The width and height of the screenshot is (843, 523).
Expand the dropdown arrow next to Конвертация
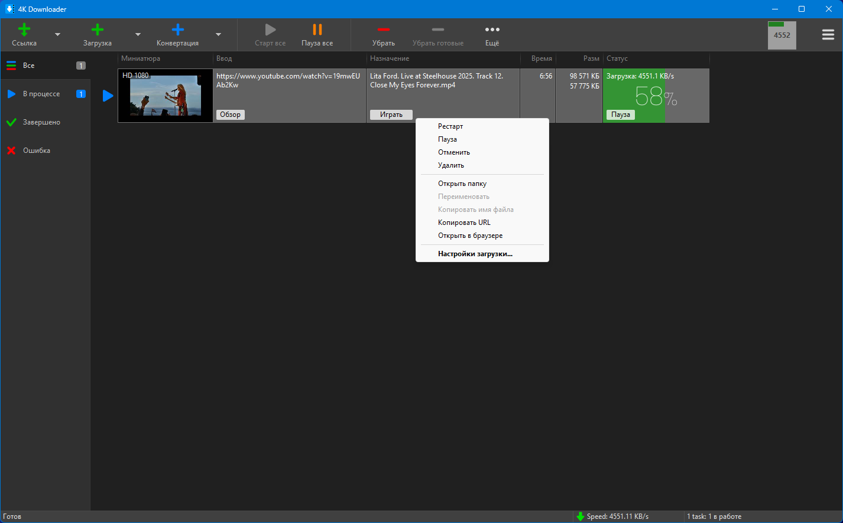tap(218, 35)
